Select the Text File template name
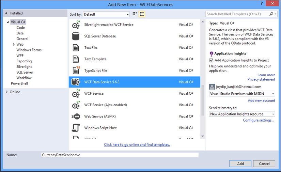This screenshot has width=281, height=172. pyautogui.click(x=91, y=48)
